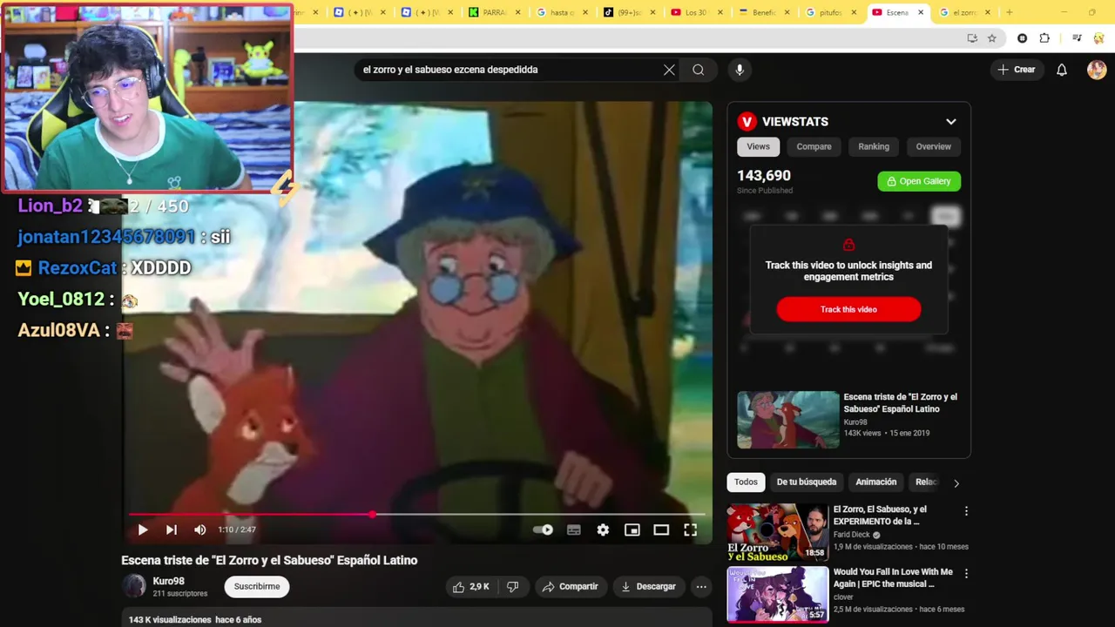Open more actions ellipsis under video
The width and height of the screenshot is (1115, 627).
701,587
